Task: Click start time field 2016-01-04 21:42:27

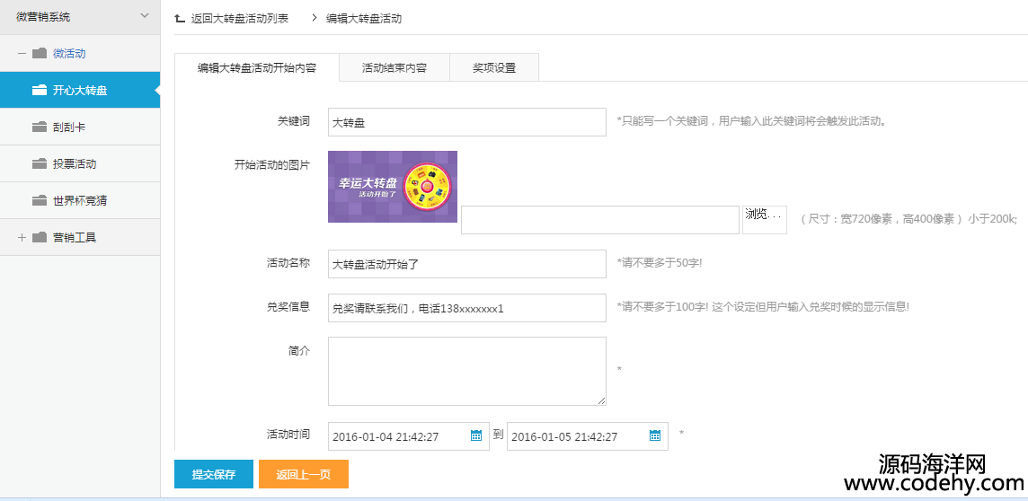Action: point(409,436)
